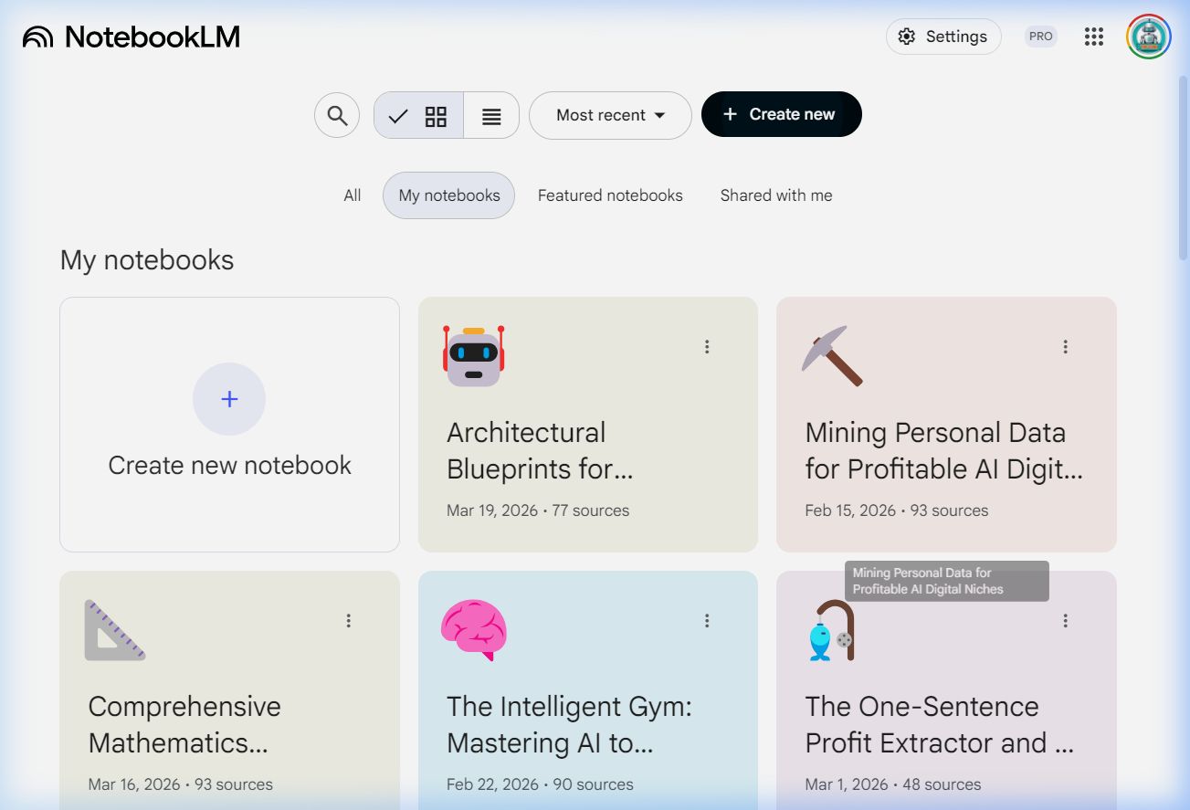Click the Create new button
This screenshot has height=810, width=1190.
pos(781,114)
